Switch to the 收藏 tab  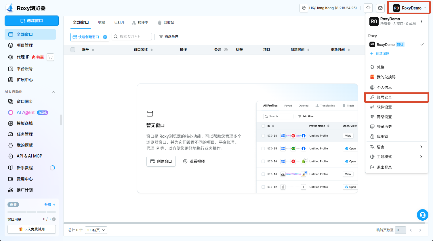pos(102,22)
